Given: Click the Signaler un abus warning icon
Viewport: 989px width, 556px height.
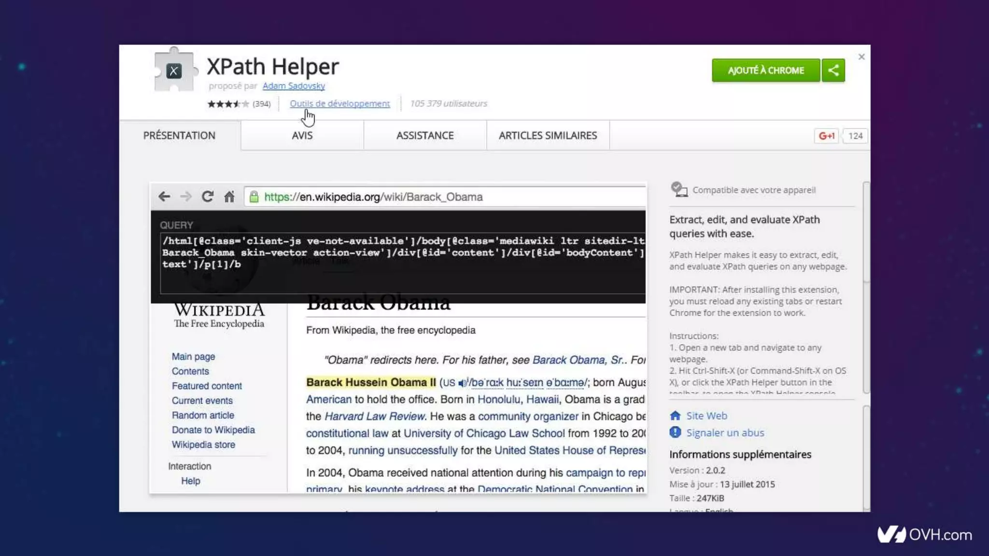Looking at the screenshot, I should [675, 432].
